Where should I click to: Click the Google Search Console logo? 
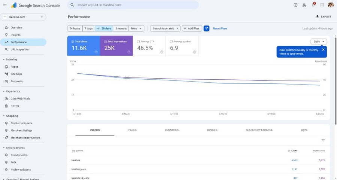tap(36, 5)
